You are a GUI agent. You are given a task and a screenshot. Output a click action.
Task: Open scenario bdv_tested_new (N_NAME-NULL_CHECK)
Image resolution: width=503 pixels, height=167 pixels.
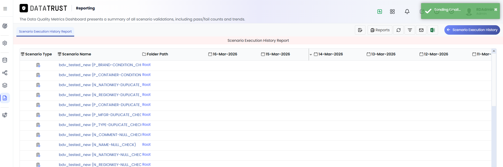coord(97,145)
